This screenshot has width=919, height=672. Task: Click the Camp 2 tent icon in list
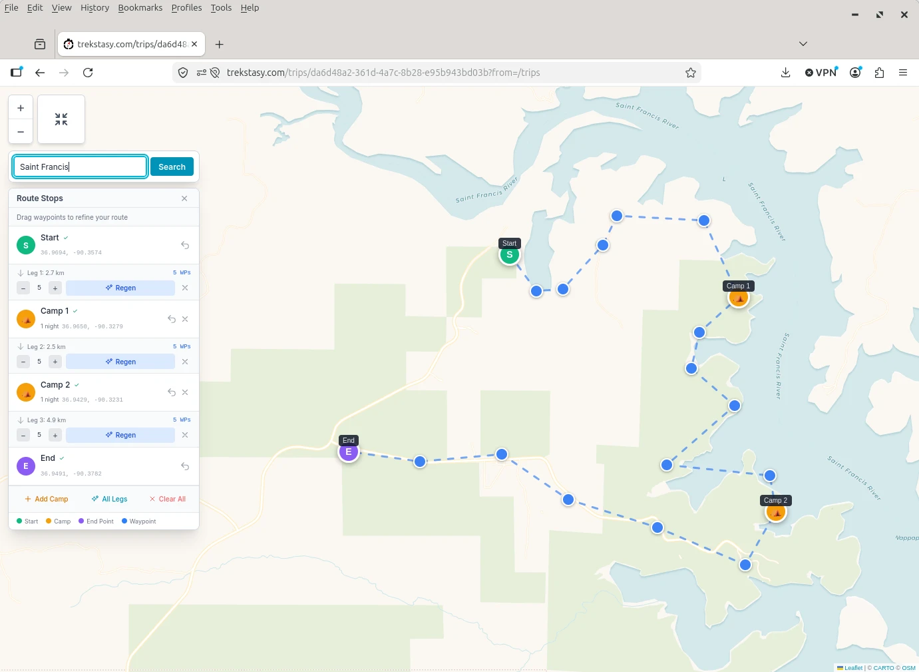[26, 392]
